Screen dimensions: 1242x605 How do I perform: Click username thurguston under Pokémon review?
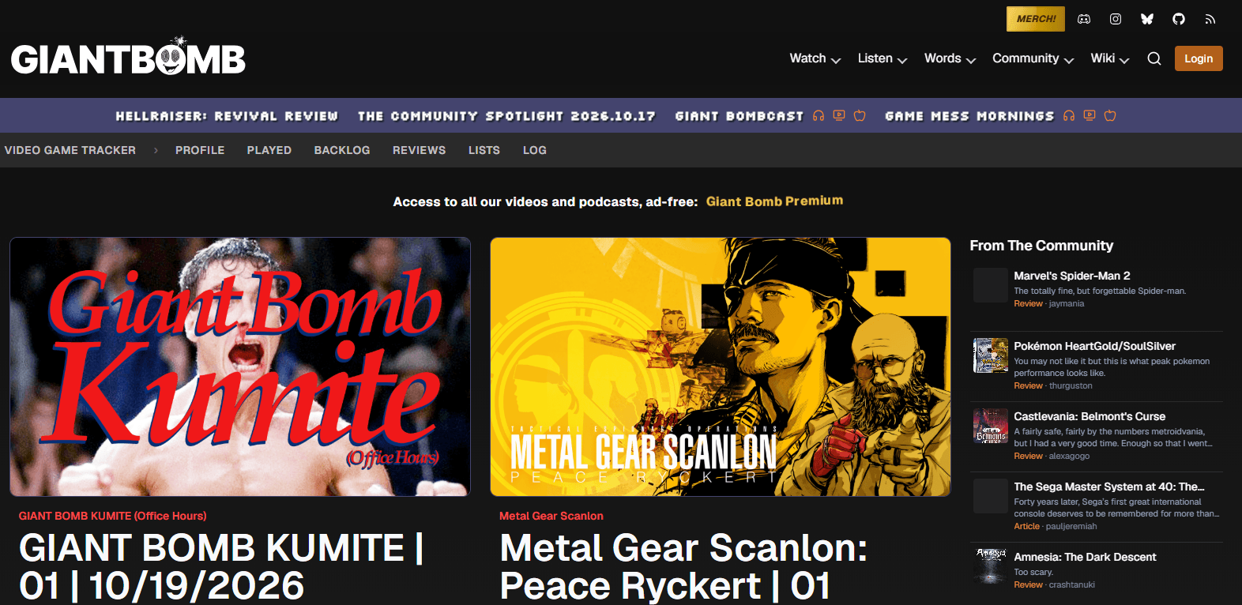tap(1071, 385)
